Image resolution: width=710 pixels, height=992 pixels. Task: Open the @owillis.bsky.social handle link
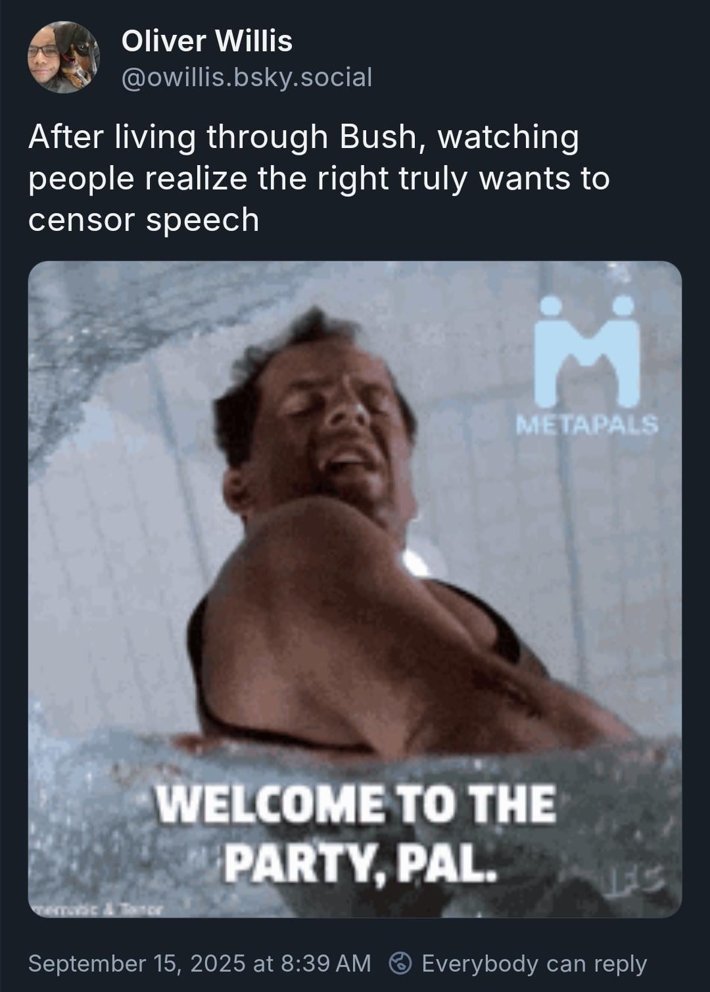pos(247,78)
